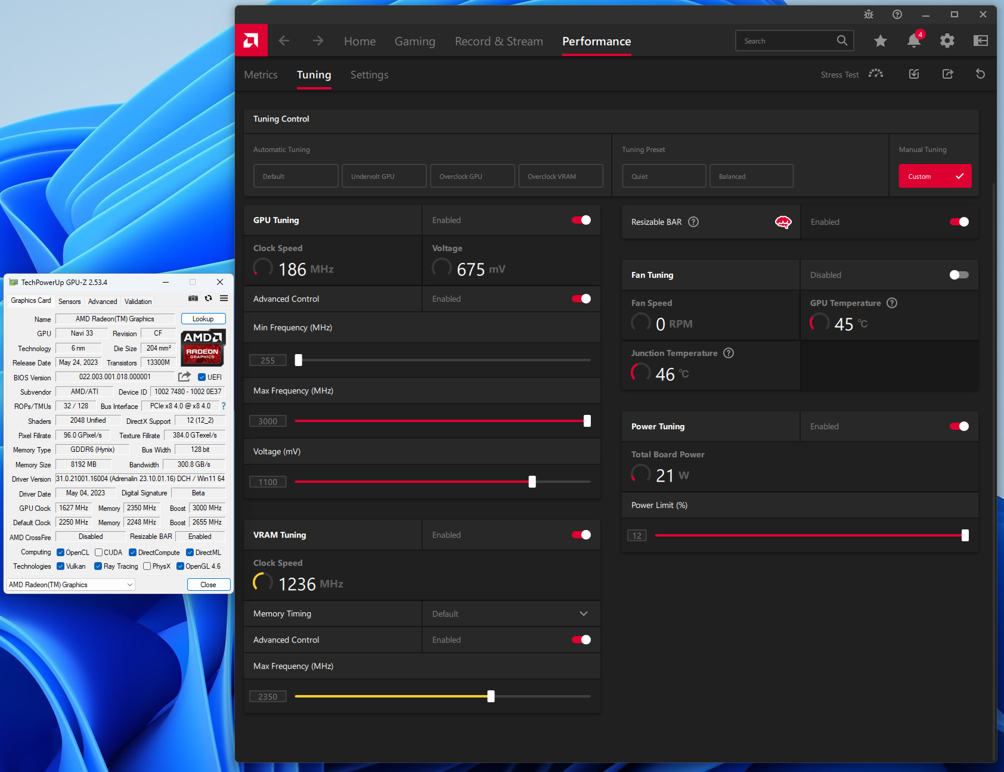Image resolution: width=1004 pixels, height=772 pixels.
Task: Click the Voltage (mV) slider handle
Action: tap(532, 482)
